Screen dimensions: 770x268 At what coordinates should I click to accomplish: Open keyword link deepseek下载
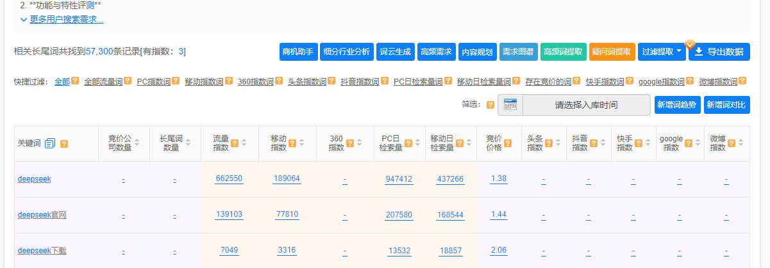(x=42, y=251)
